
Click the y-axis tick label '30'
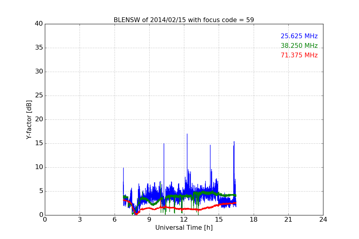click(39, 71)
